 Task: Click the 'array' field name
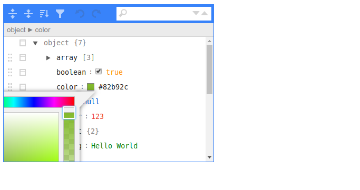(x=67, y=57)
